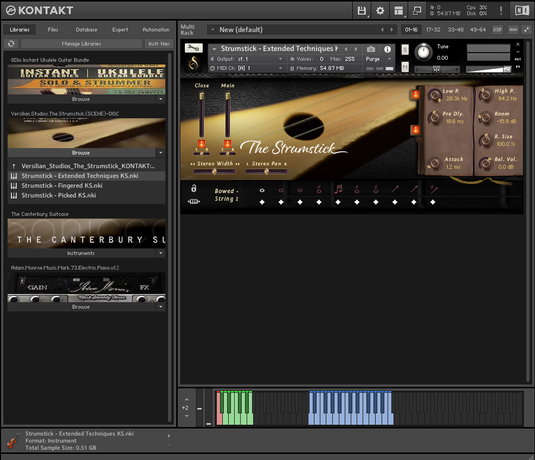The image size is (535, 460).
Task: Toggle the Main mic power button
Action: (228, 143)
